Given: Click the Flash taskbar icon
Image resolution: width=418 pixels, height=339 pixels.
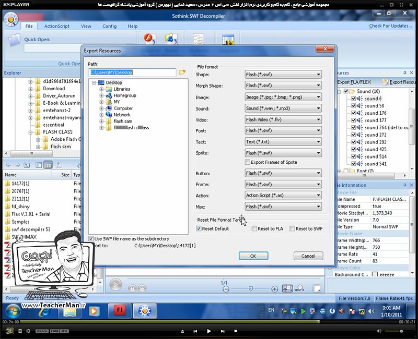Looking at the screenshot, I should pyautogui.click(x=120, y=310).
